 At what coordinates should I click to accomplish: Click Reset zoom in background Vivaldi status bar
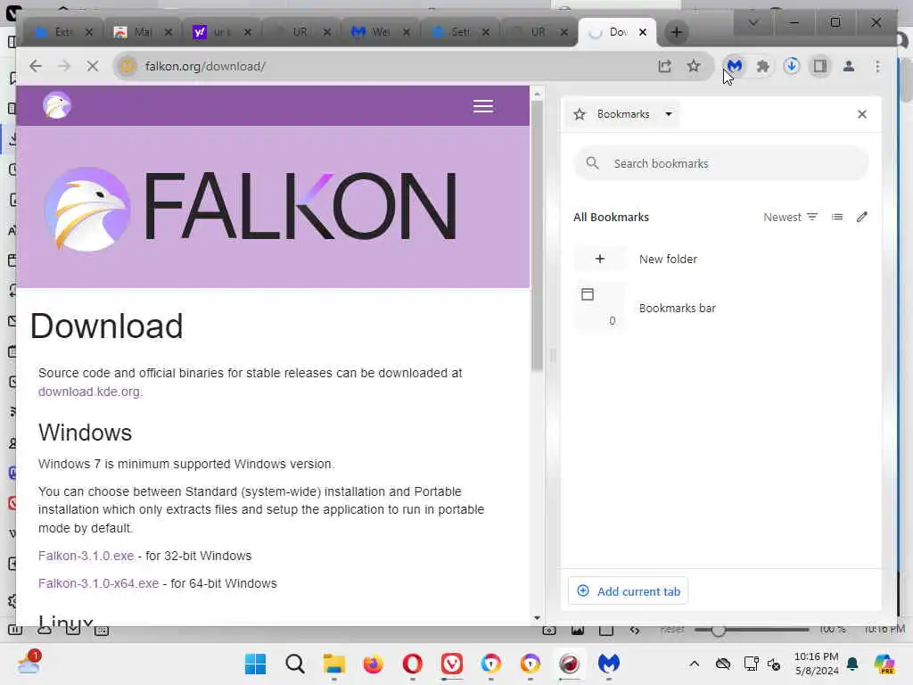click(672, 629)
